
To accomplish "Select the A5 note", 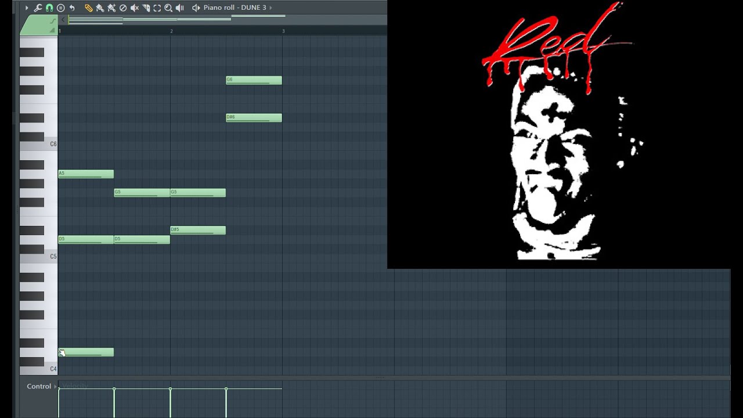I will tap(86, 174).
